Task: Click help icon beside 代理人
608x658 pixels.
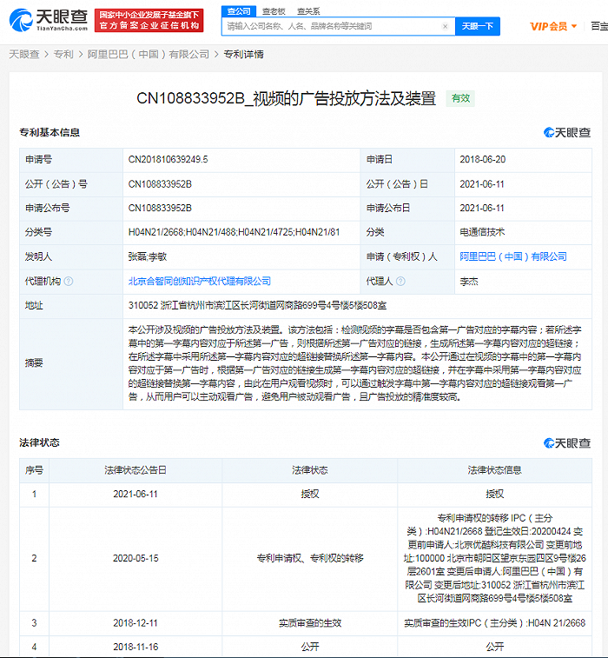Action: click(400, 281)
